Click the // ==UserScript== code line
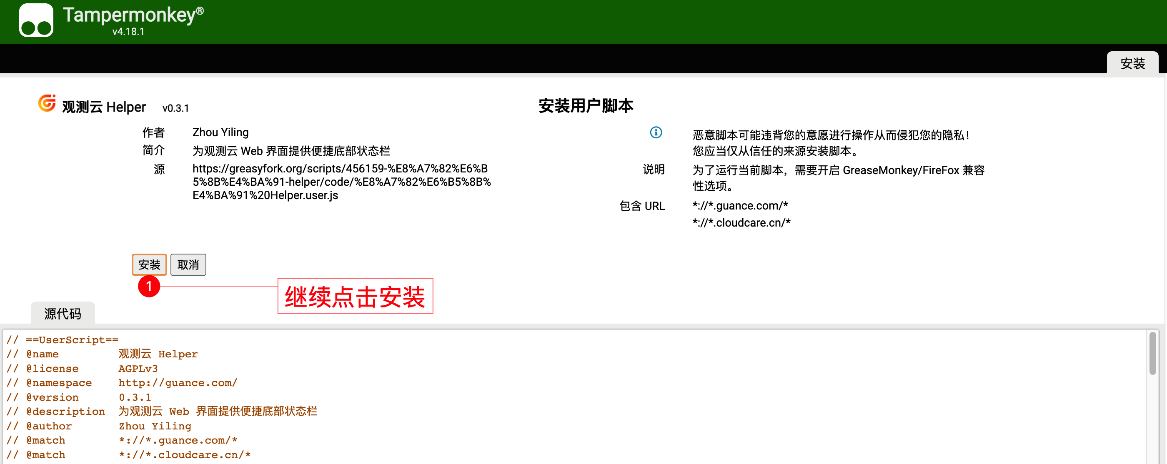Viewport: 1167px width, 464px height. coord(63,339)
